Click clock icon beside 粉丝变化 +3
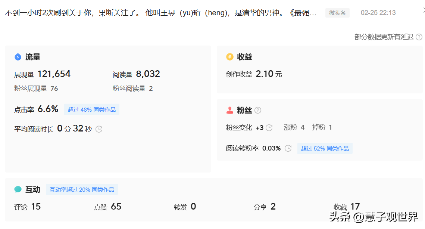Screen dimensions: 425x229 (269, 128)
